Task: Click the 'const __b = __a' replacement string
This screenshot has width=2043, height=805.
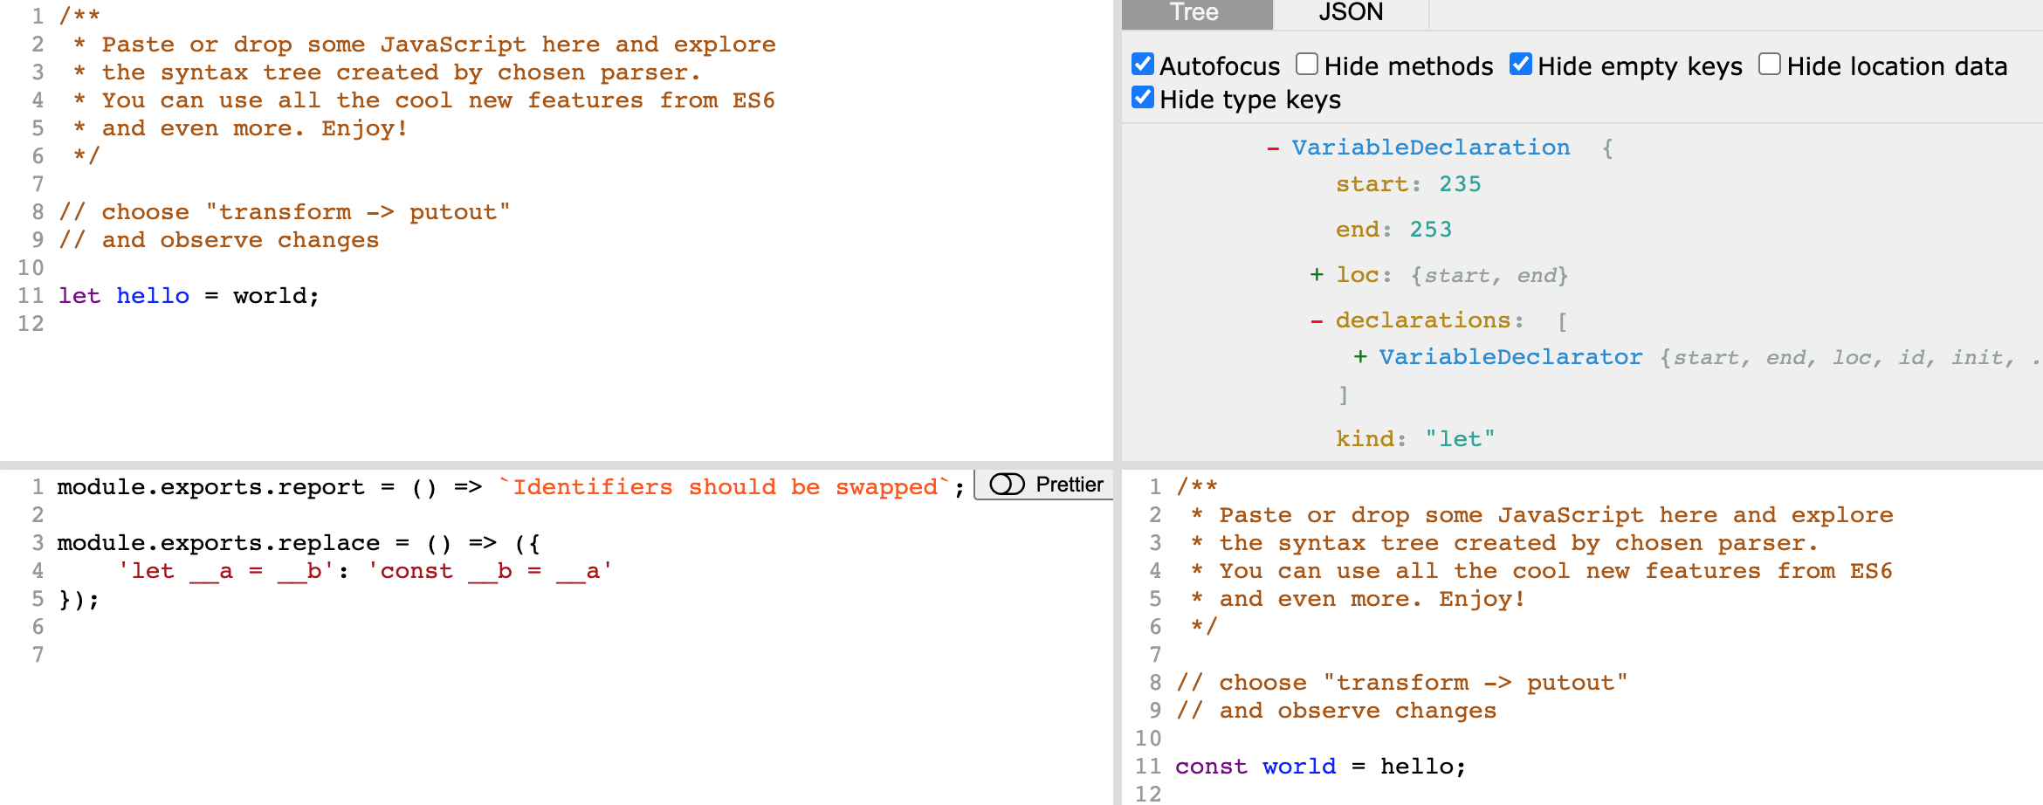Action: (x=490, y=571)
